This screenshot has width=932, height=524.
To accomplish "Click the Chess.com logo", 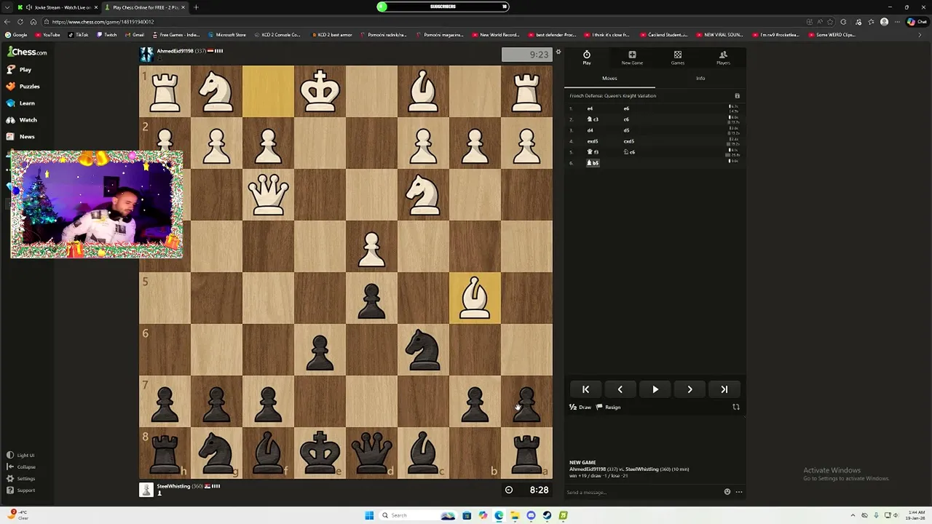I will 27,52.
